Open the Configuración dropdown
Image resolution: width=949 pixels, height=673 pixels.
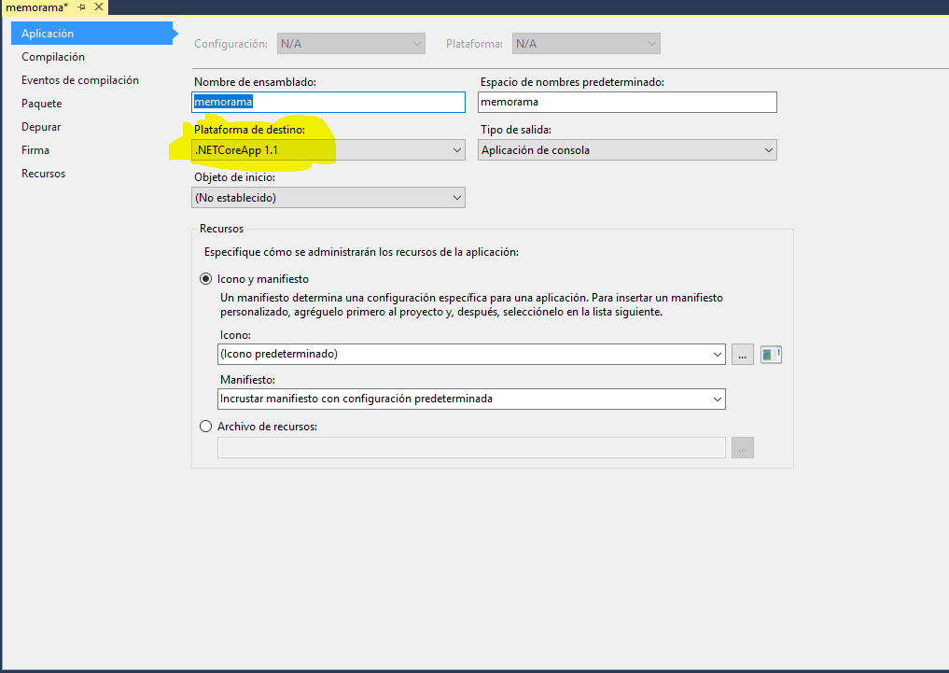pos(351,44)
